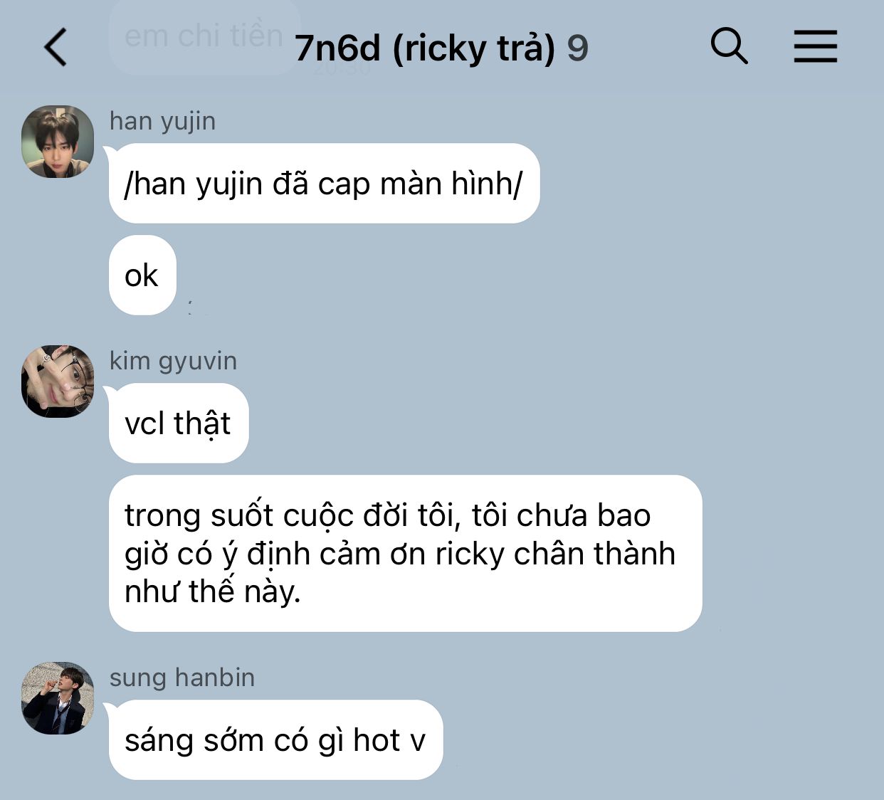
Task: Tap the "sáng sớm có gì hot v" message
Action: click(x=275, y=740)
